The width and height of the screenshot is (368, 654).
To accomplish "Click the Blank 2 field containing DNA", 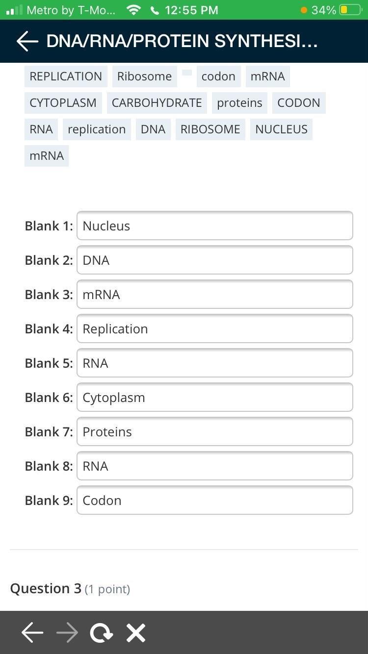I will [x=214, y=260].
